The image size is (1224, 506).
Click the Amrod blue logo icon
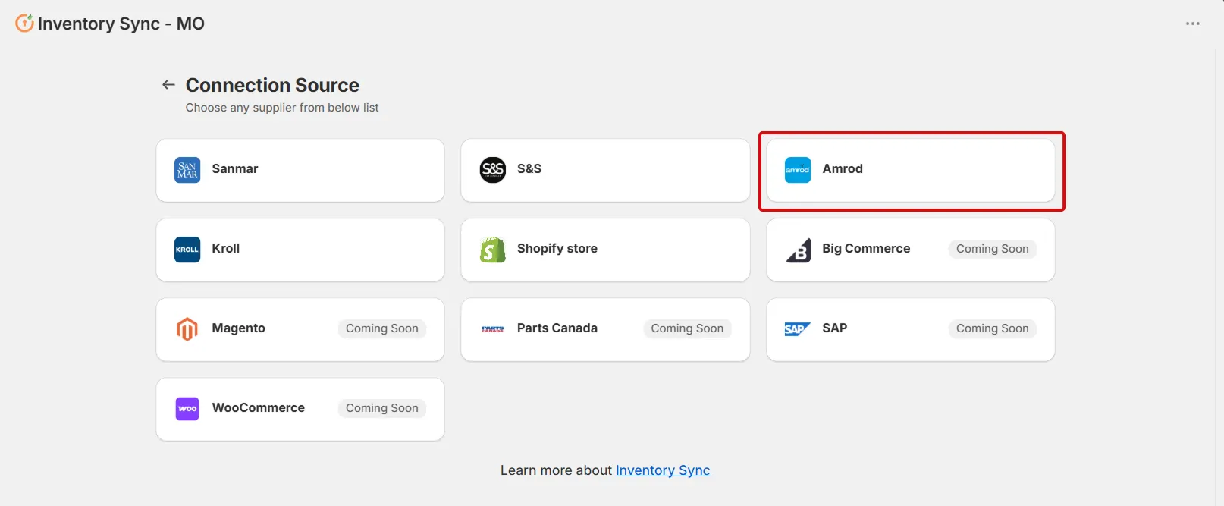[x=798, y=169]
